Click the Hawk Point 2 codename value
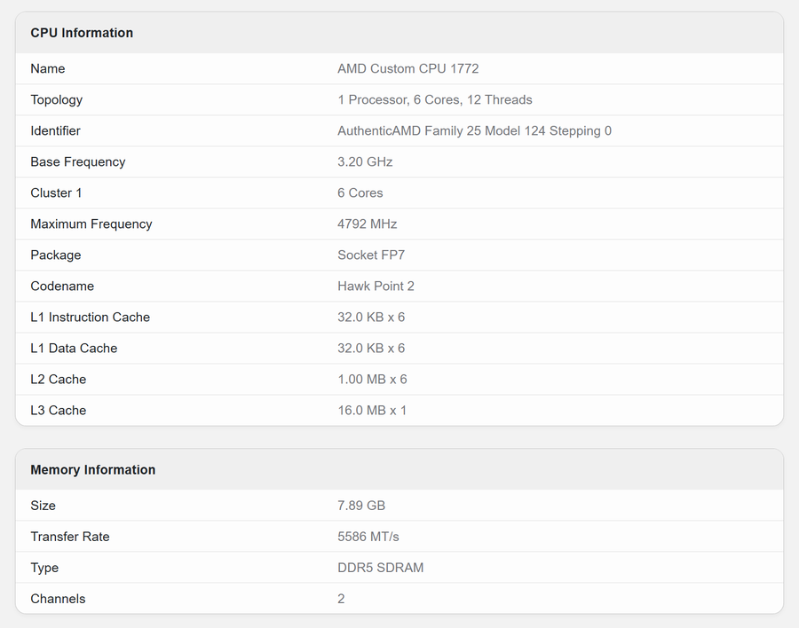This screenshot has width=799, height=628. 376,287
